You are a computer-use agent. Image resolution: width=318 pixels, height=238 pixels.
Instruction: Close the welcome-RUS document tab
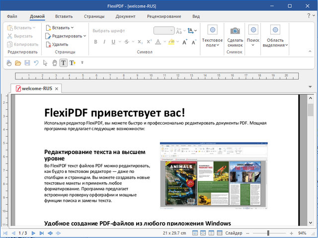tap(57, 89)
